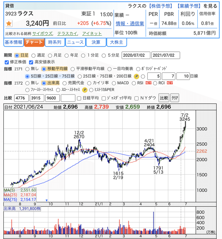Image resolution: width=222 pixels, height=239 pixels.
Task: Select the 年足 period radio button
Action: point(66,55)
